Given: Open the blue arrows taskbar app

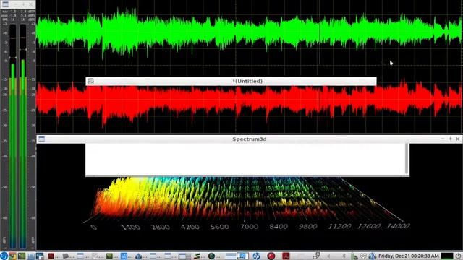Looking at the screenshot, I should coord(138,256).
